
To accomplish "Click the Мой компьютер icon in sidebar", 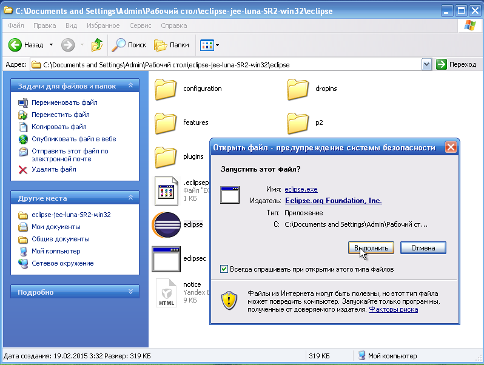I will 23,252.
